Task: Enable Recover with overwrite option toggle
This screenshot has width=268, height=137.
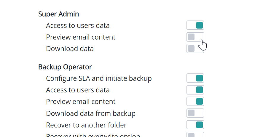Action: click(195, 135)
